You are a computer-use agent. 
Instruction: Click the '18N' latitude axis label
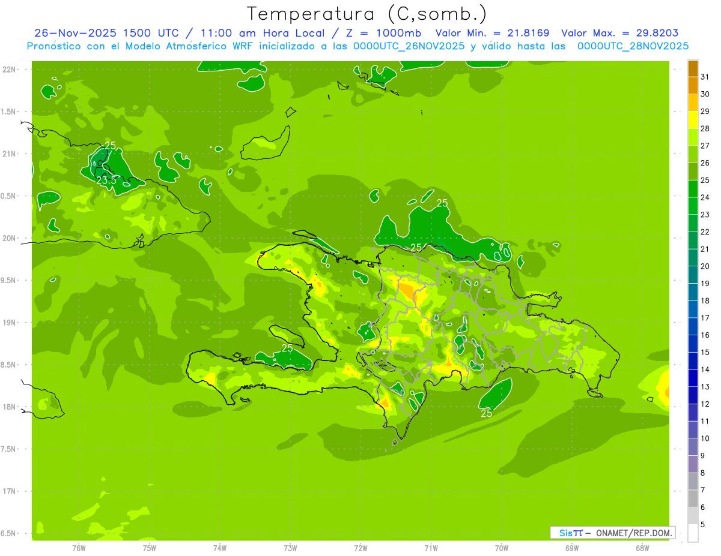(x=9, y=407)
